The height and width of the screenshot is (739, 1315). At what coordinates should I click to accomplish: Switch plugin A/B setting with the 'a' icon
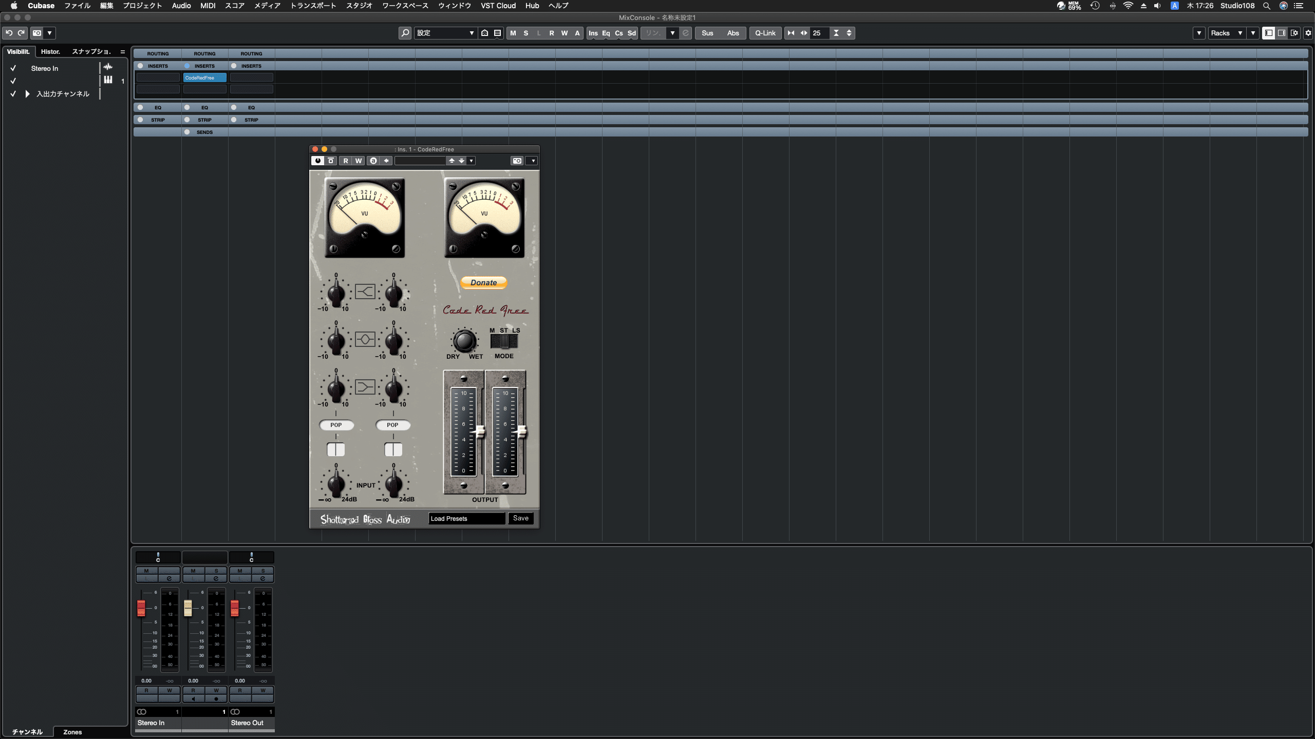click(x=372, y=160)
